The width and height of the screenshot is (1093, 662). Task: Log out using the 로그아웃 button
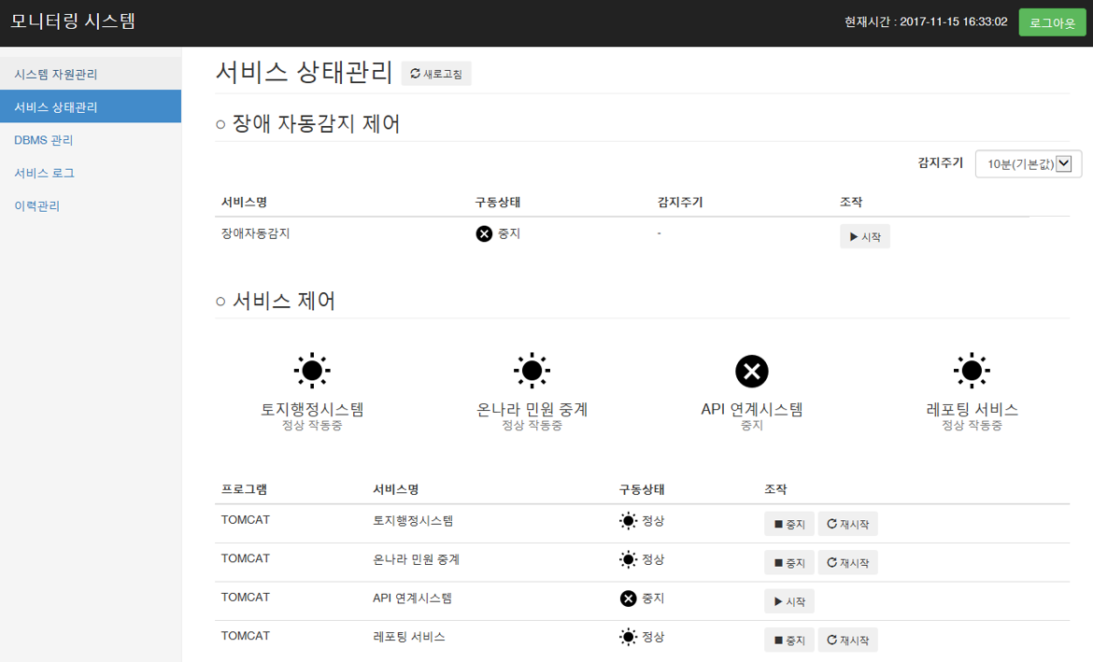tap(1052, 22)
